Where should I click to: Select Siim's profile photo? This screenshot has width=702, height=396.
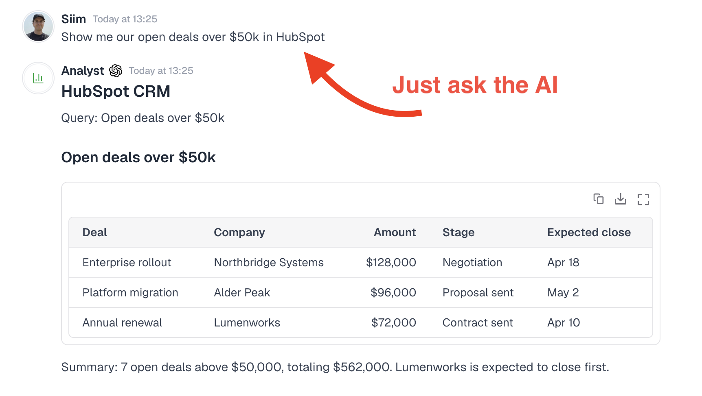click(38, 26)
